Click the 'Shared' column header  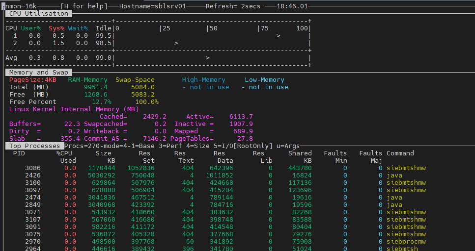(300, 153)
